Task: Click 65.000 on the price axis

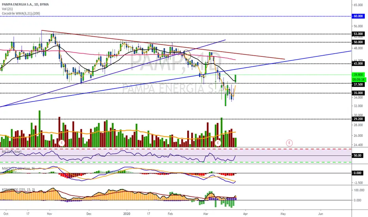Action: (358, 5)
